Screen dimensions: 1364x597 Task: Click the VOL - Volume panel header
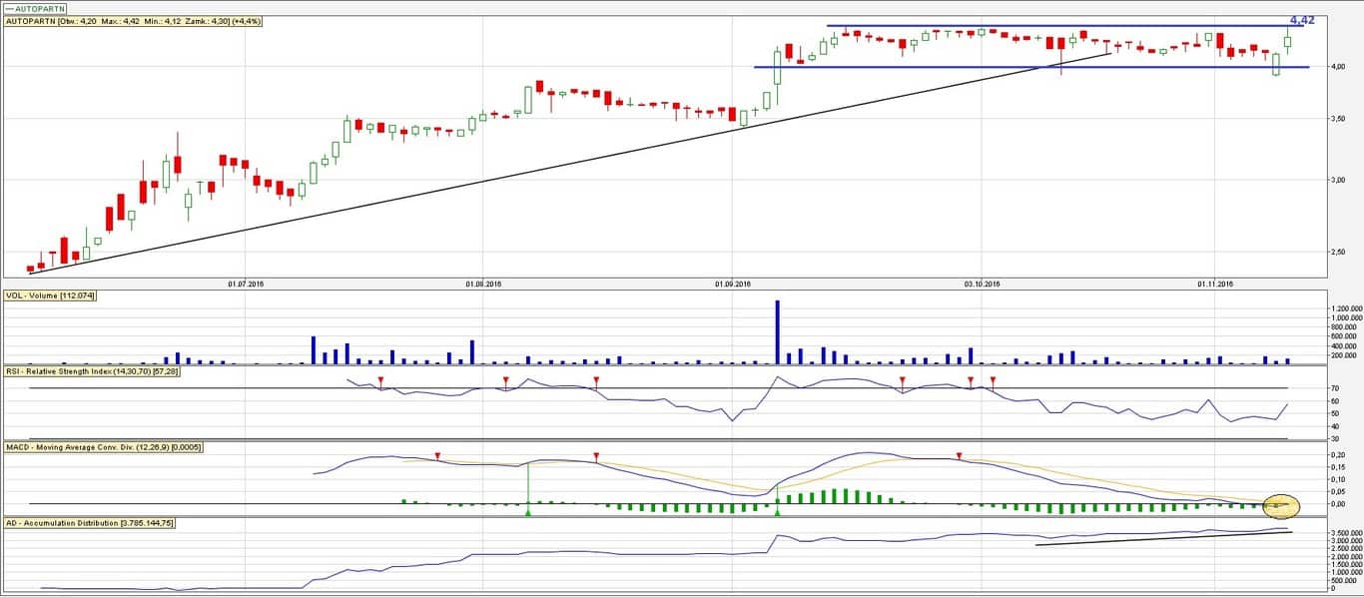click(50, 296)
